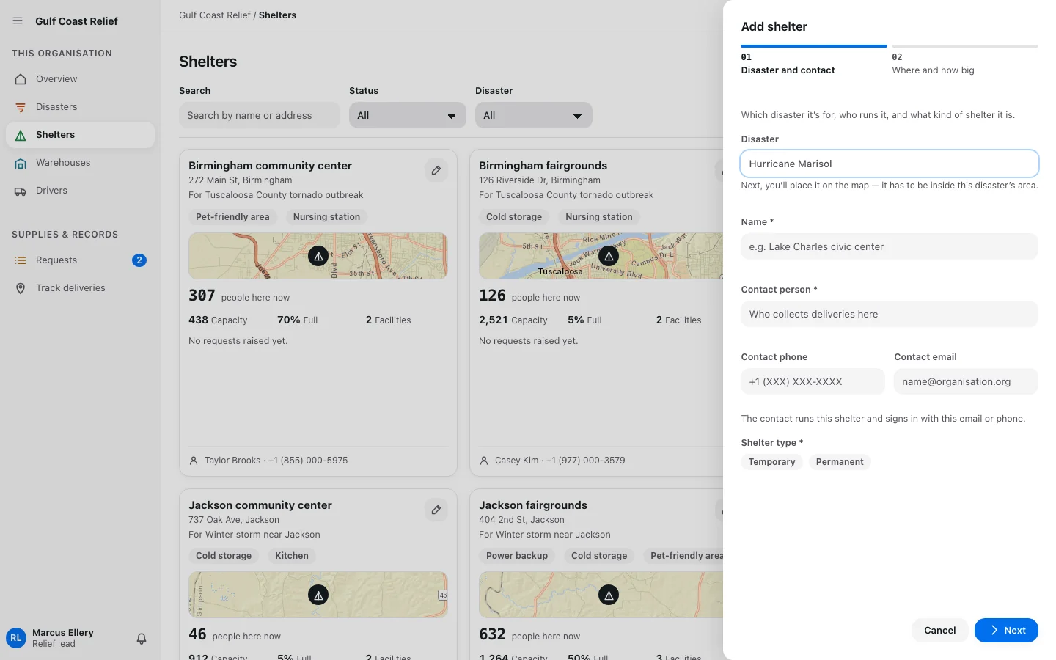Screen dimensions: 1056x660
Task: Click the map marker on the Birmingham fairgrounds map
Action: click(x=609, y=256)
